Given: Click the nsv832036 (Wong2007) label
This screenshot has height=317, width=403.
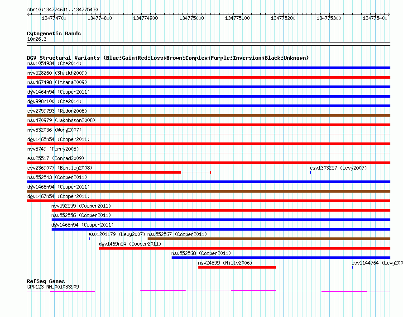Looking at the screenshot, I should tap(54, 130).
